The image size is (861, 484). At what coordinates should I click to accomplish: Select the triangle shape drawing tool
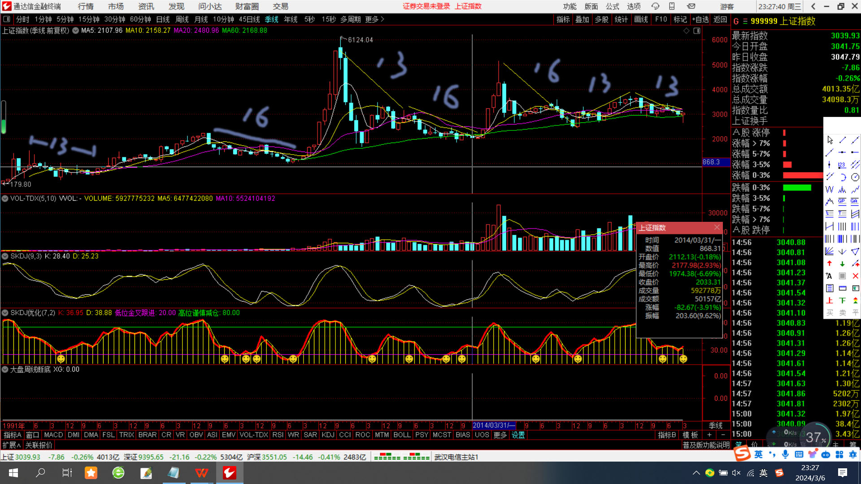[855, 251]
